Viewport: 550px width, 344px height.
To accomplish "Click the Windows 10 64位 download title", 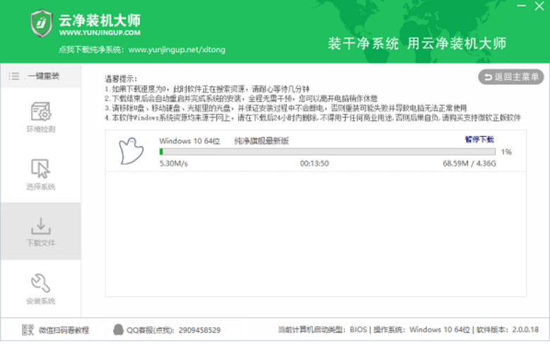I will coord(189,141).
